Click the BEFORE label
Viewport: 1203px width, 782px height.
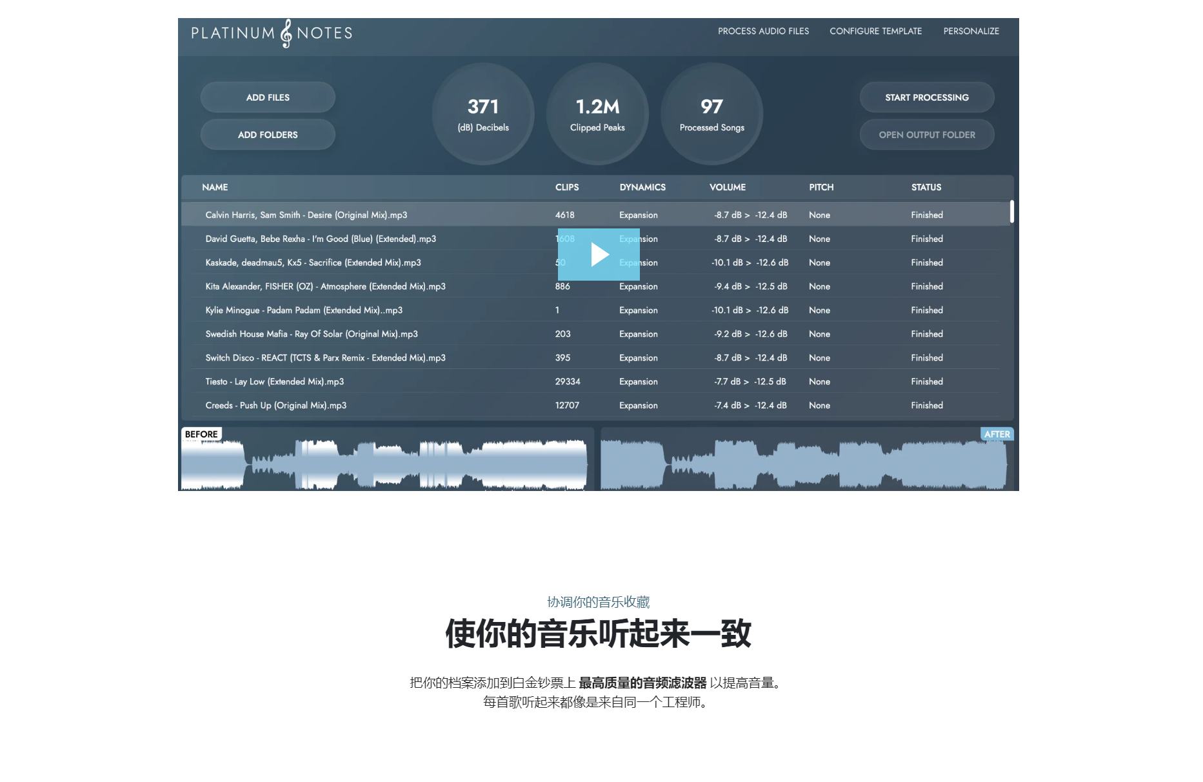coord(201,434)
